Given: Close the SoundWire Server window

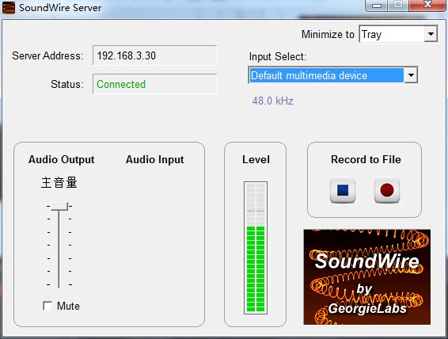Looking at the screenshot, I should pos(427,5).
